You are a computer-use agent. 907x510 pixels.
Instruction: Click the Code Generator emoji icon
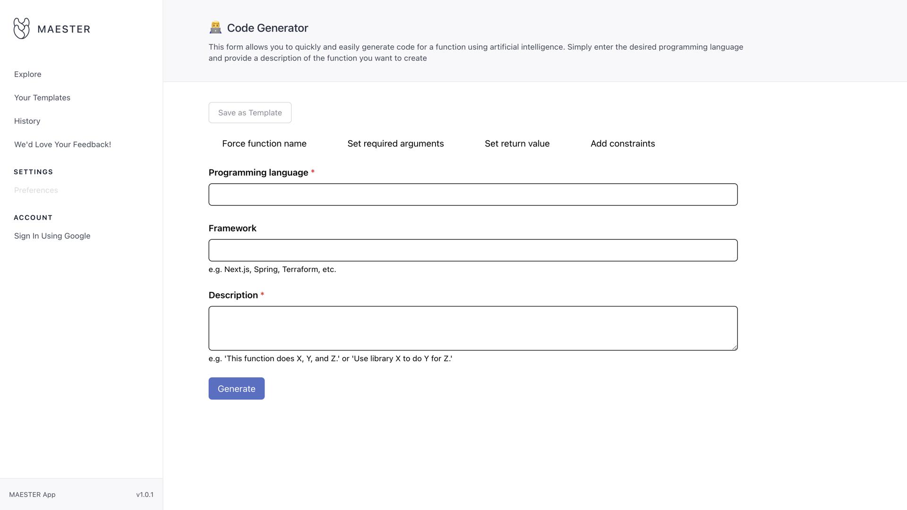coord(215,28)
